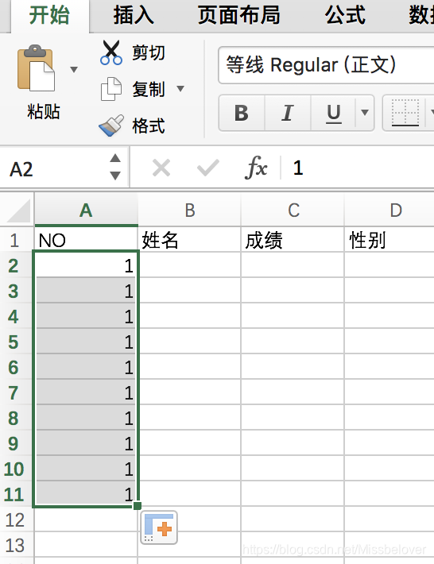
Task: Open the Paste options dropdown arrow
Action: 74,69
